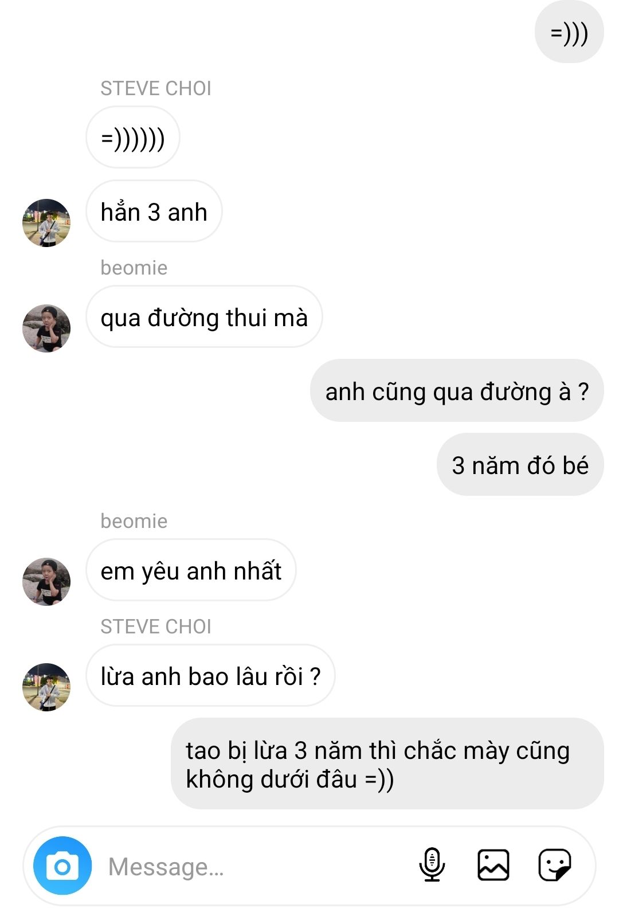619x924 pixels.
Task: Select the 'tao bị lừa 3 năm' message
Action: tap(387, 764)
